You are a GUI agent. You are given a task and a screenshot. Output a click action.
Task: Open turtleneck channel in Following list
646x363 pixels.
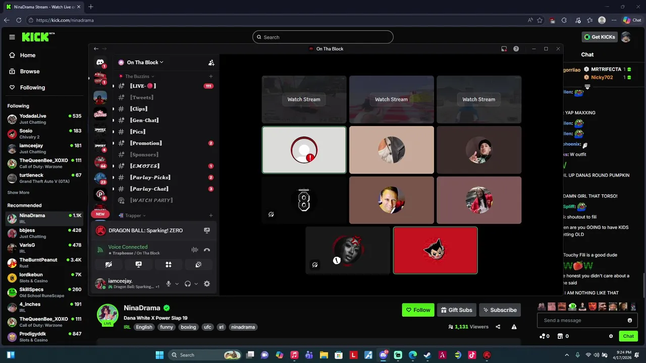click(x=44, y=178)
